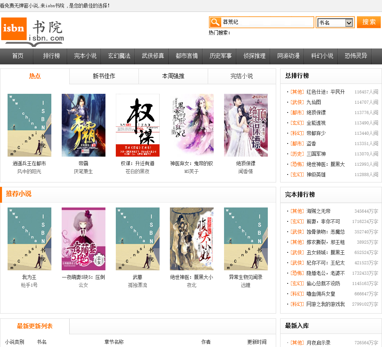Open newest entry 月夜启示录
Image resolution: width=382 pixels, height=347 pixels.
click(318, 343)
